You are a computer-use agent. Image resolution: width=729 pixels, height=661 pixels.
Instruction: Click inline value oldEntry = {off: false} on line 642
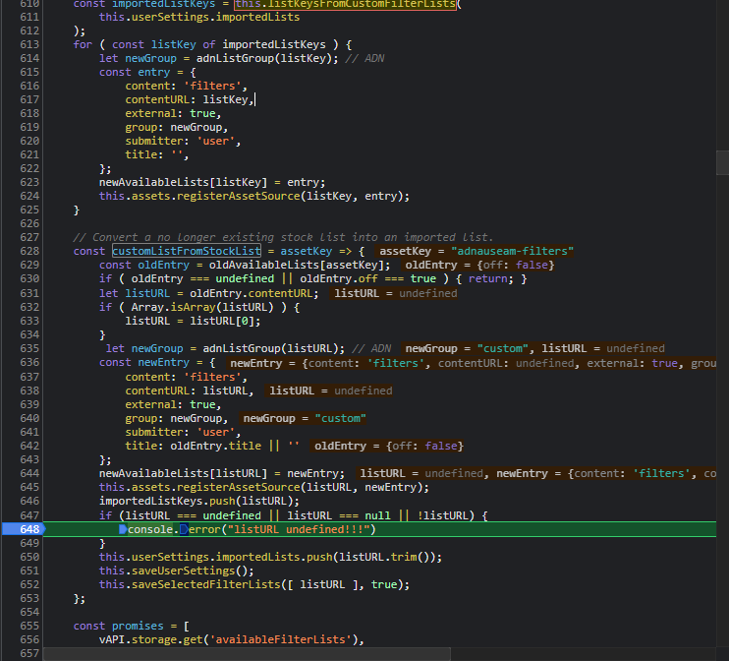tap(389, 446)
